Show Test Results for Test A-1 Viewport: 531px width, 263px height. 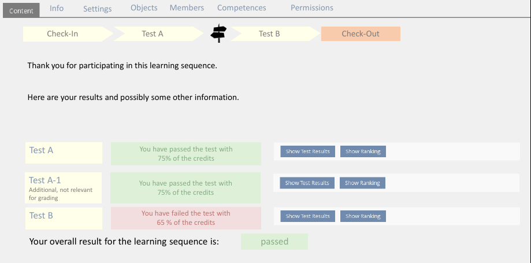307,183
